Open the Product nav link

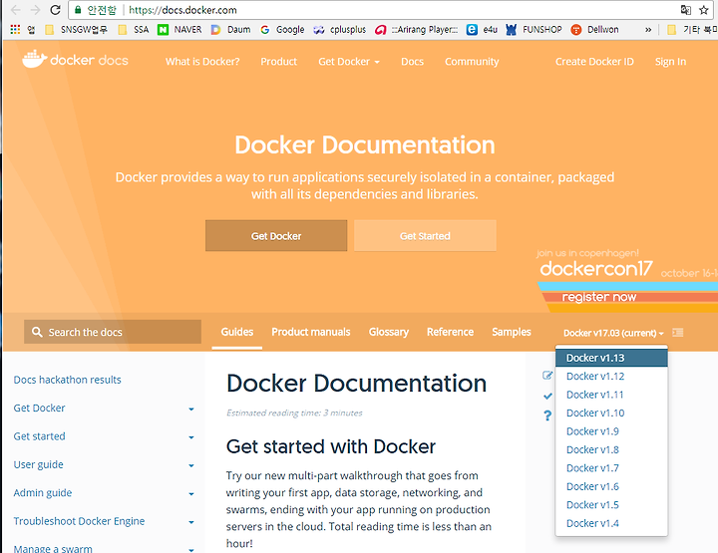[x=279, y=62]
